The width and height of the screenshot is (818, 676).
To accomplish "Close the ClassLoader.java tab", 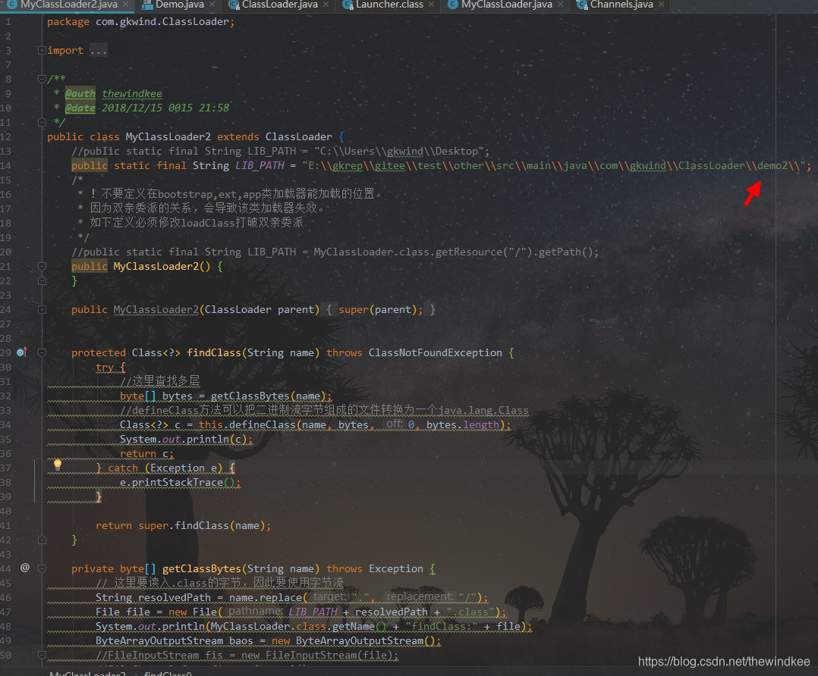I will (x=326, y=5).
